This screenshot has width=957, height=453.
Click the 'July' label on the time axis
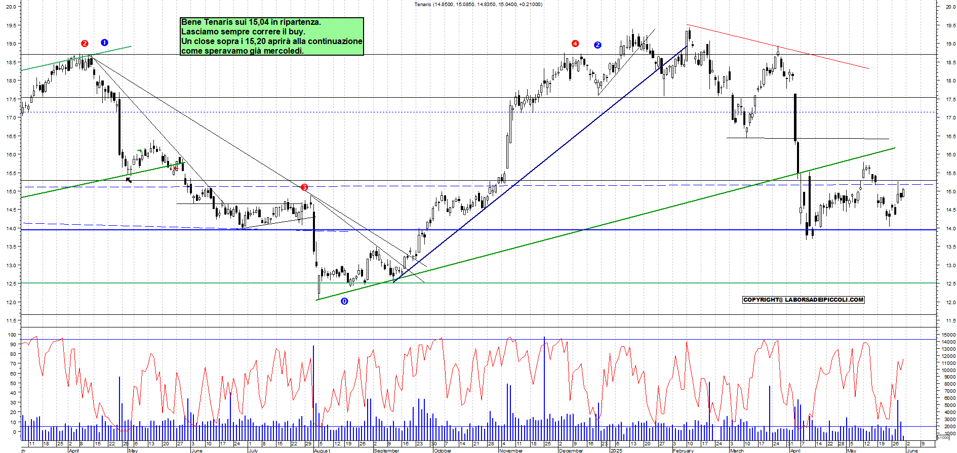click(x=253, y=450)
